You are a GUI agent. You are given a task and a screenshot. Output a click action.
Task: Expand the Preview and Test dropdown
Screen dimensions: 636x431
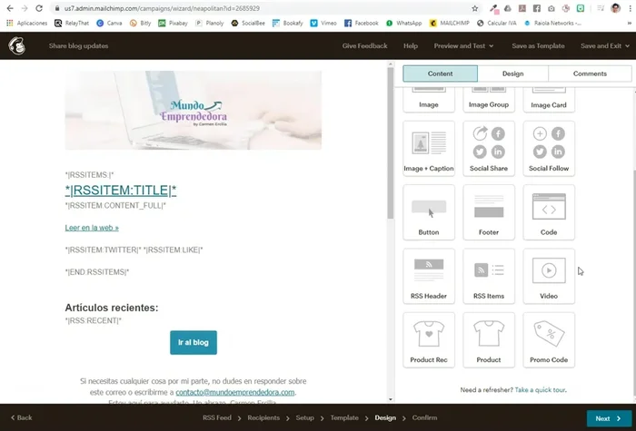coord(463,45)
